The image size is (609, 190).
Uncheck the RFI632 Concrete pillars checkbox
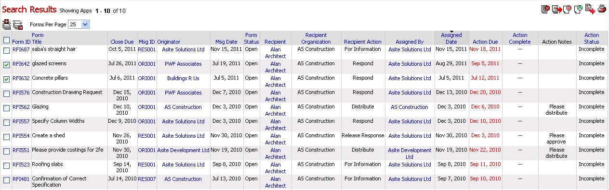coord(6,79)
